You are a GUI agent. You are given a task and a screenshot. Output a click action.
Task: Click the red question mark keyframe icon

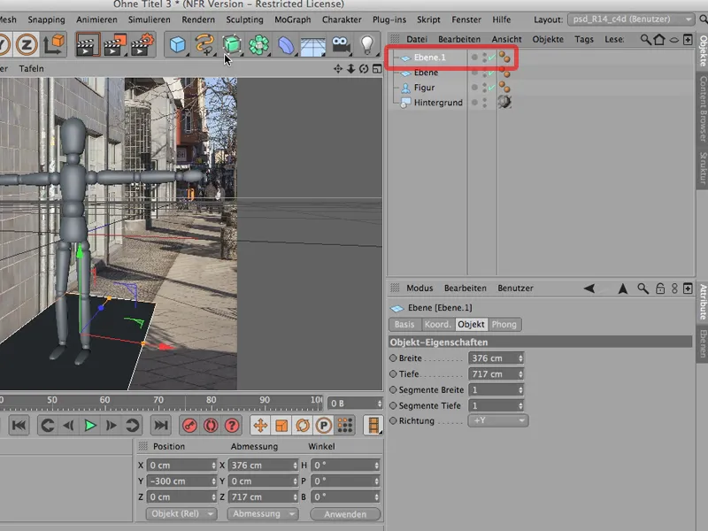pyautogui.click(x=232, y=426)
